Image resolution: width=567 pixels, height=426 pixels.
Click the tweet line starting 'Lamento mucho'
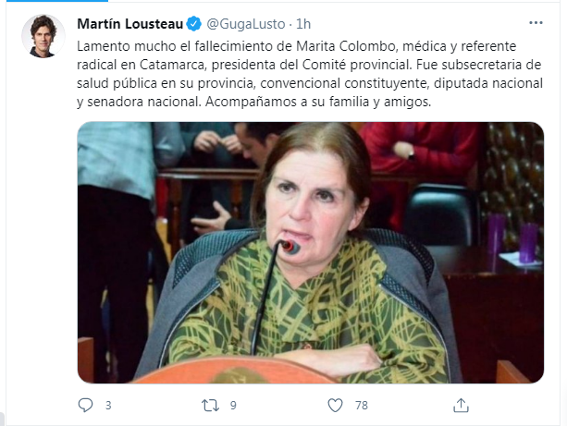297,46
